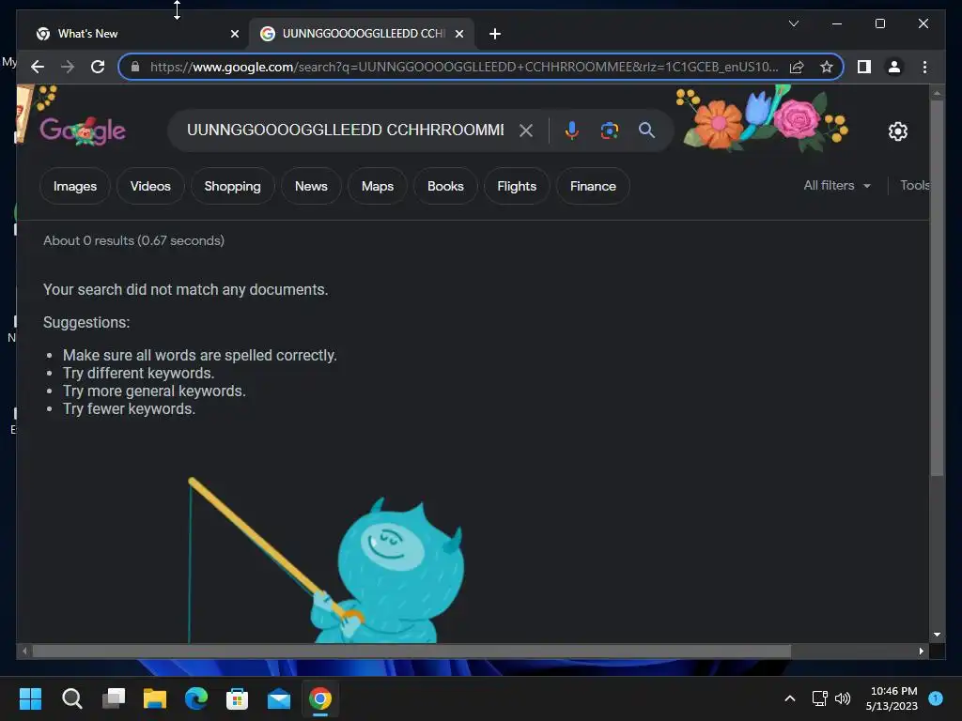
Task: Filter results by Images
Action: click(75, 186)
